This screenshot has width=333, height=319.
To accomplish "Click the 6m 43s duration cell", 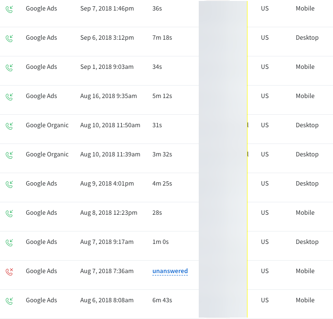I will [x=162, y=300].
